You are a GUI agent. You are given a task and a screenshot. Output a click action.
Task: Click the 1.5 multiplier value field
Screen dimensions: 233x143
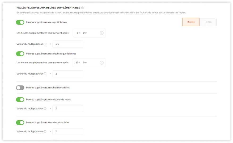(68, 44)
